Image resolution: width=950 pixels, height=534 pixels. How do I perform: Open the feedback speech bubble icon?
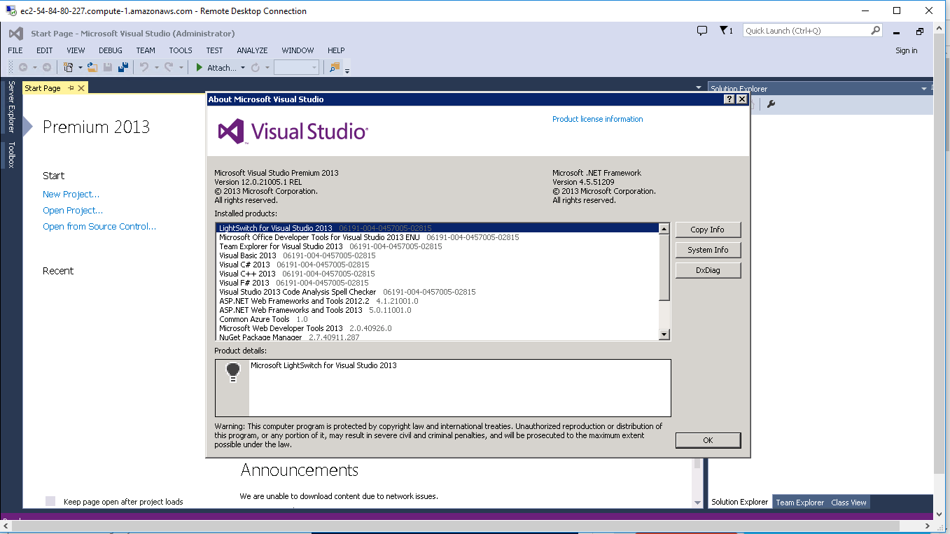pyautogui.click(x=702, y=31)
